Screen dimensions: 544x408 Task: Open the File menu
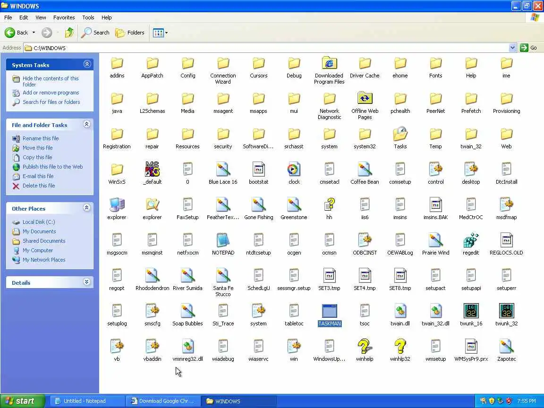[8, 17]
